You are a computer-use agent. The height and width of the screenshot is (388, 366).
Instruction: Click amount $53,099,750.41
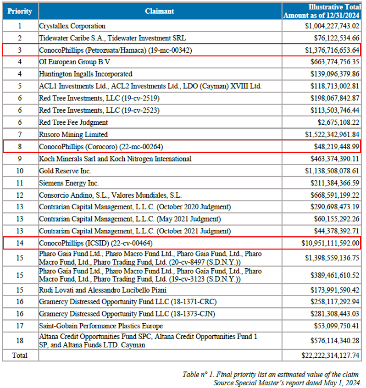click(337, 326)
